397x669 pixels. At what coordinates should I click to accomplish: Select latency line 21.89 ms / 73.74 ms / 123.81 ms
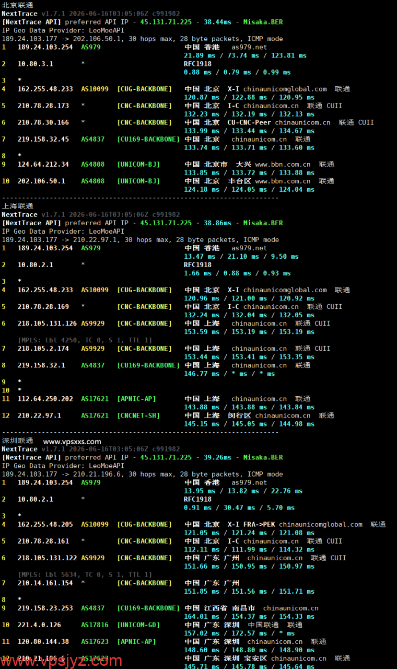coord(246,55)
